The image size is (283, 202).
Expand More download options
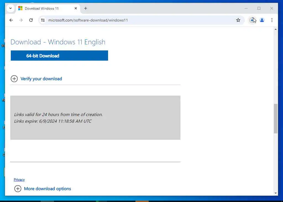click(48, 189)
